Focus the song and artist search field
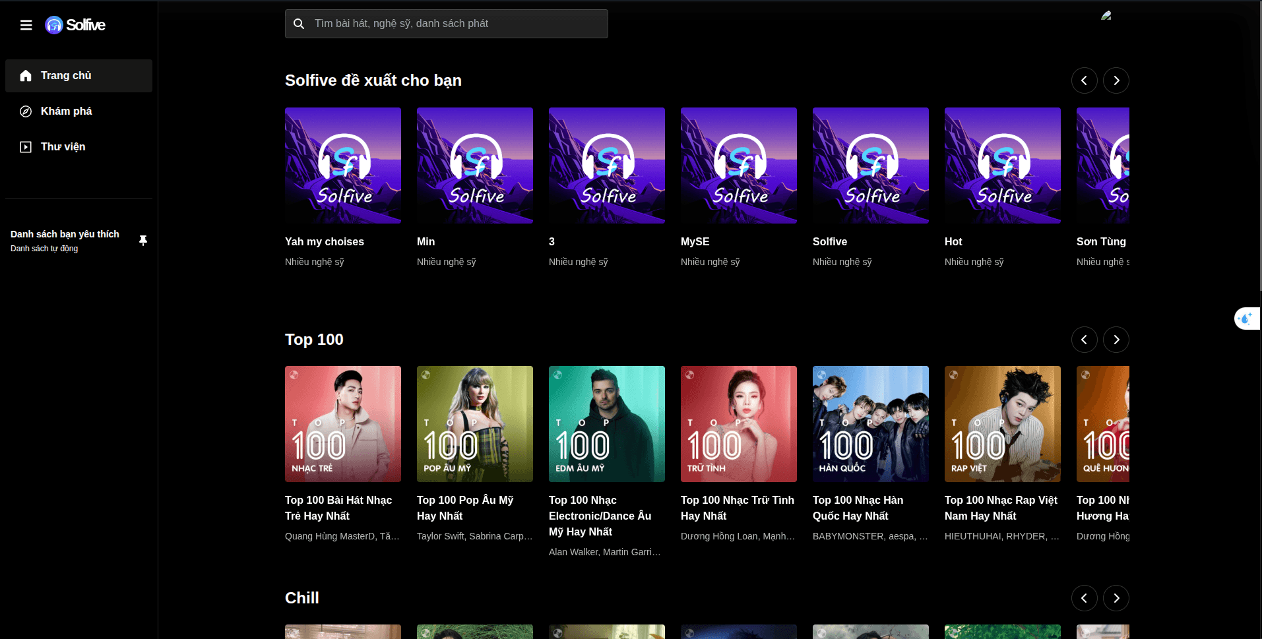 pos(447,24)
